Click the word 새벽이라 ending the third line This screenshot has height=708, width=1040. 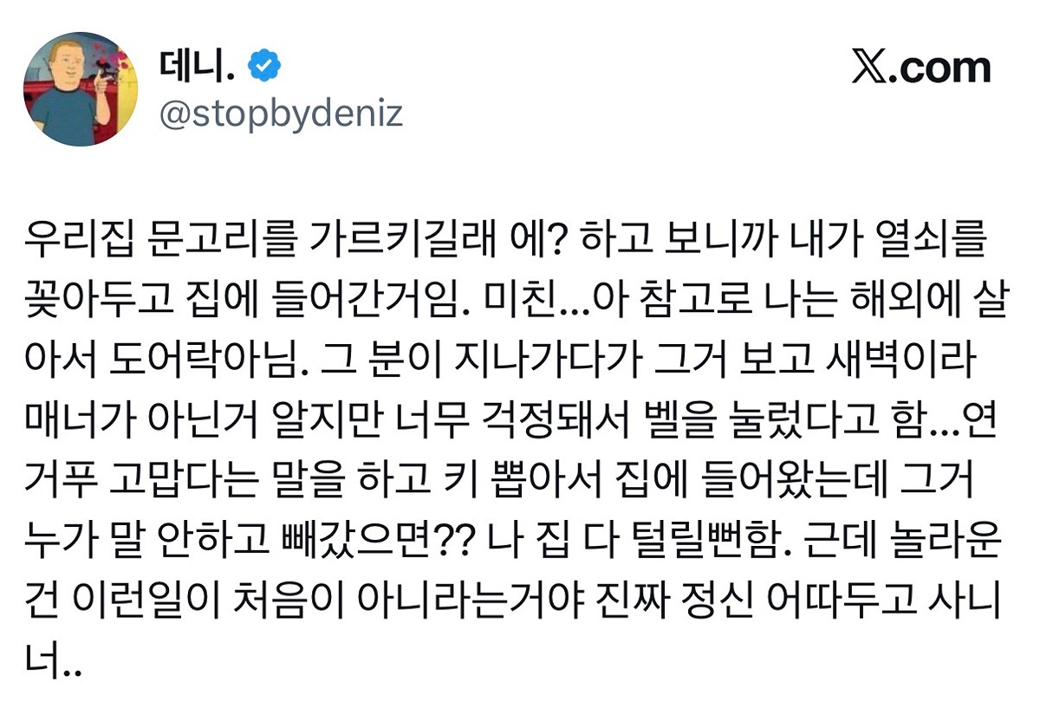click(923, 354)
